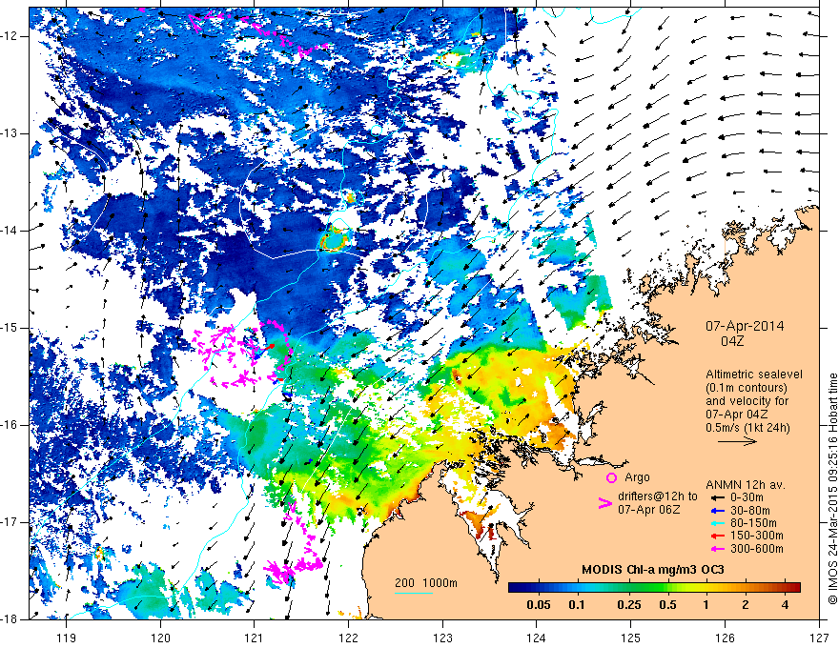Click the longitude axis label 121

pyautogui.click(x=255, y=638)
